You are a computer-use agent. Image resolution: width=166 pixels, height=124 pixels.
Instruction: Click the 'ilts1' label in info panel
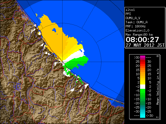point(130,10)
